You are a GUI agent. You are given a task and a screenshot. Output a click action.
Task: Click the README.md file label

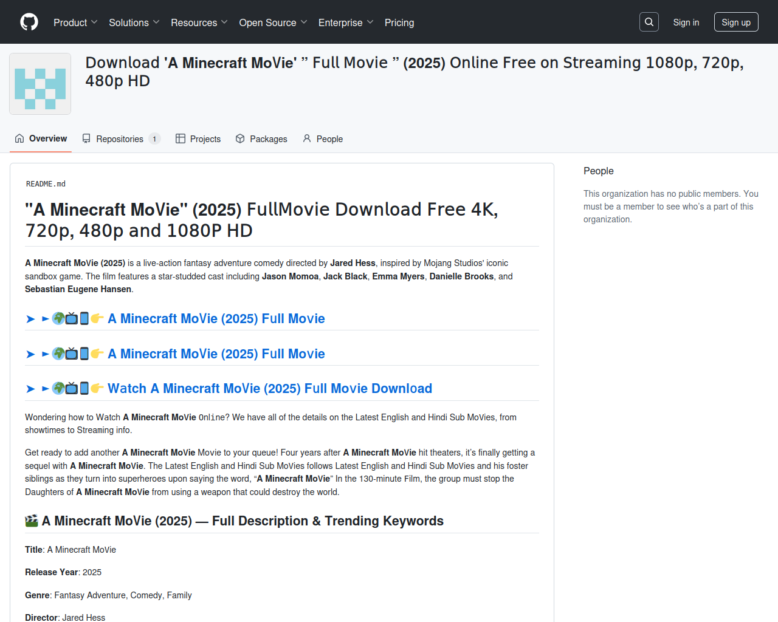pyautogui.click(x=46, y=183)
